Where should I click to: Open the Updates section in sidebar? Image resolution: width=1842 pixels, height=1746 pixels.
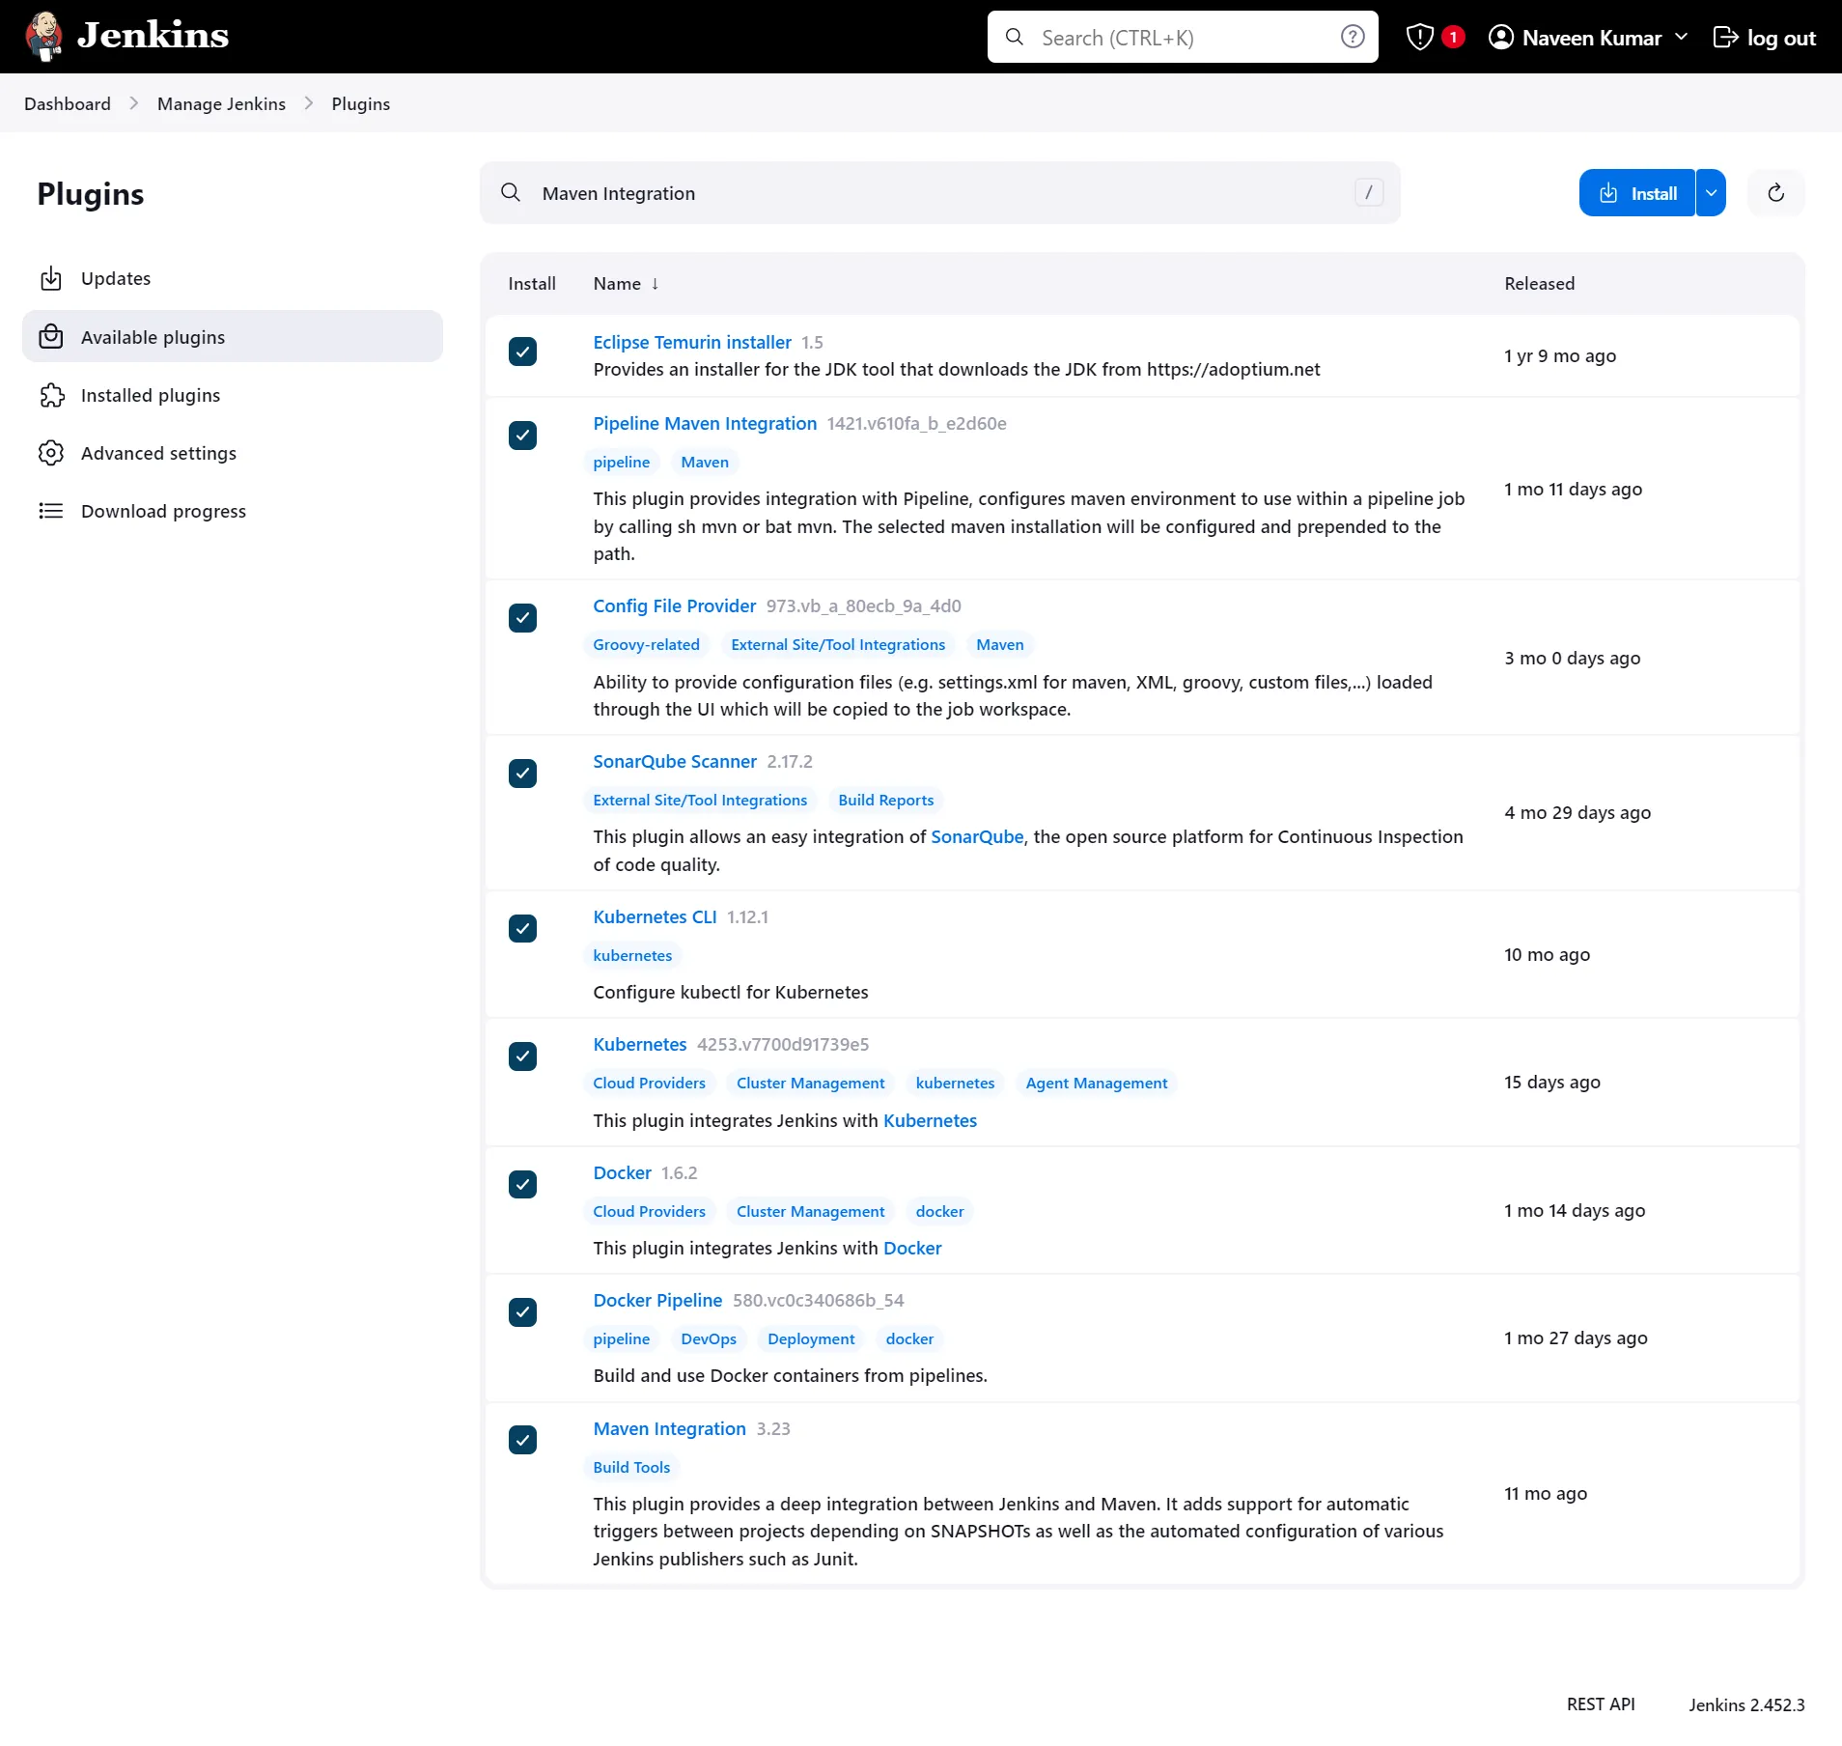pos(233,278)
